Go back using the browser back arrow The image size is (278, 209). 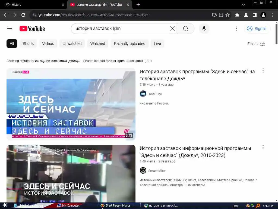pyautogui.click(x=6, y=15)
